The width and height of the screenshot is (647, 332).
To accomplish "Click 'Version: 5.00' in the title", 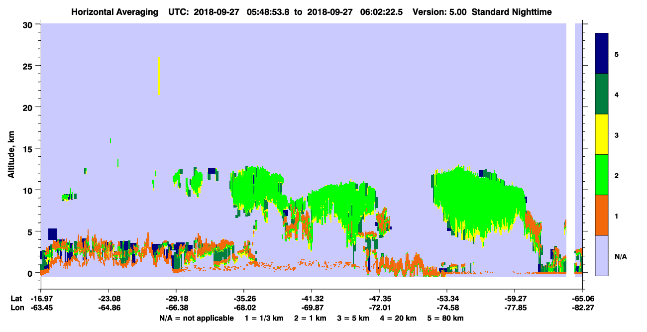I will (x=439, y=11).
